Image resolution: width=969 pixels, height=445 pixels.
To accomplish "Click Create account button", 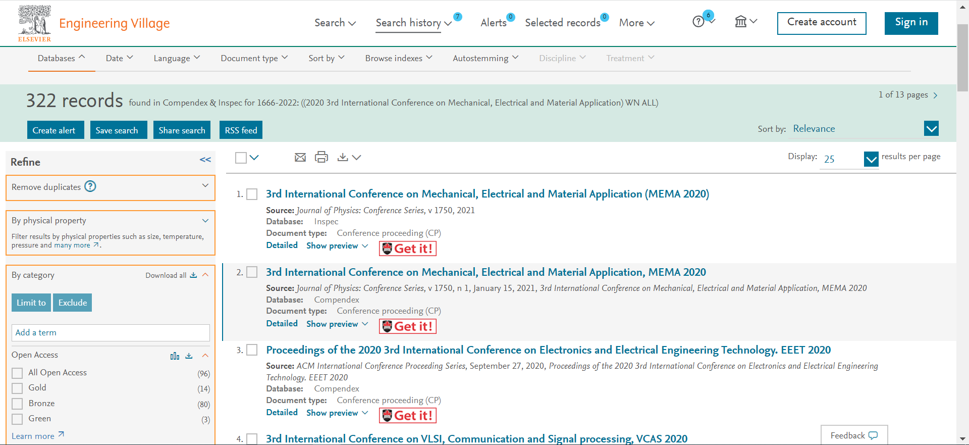I will coord(822,23).
